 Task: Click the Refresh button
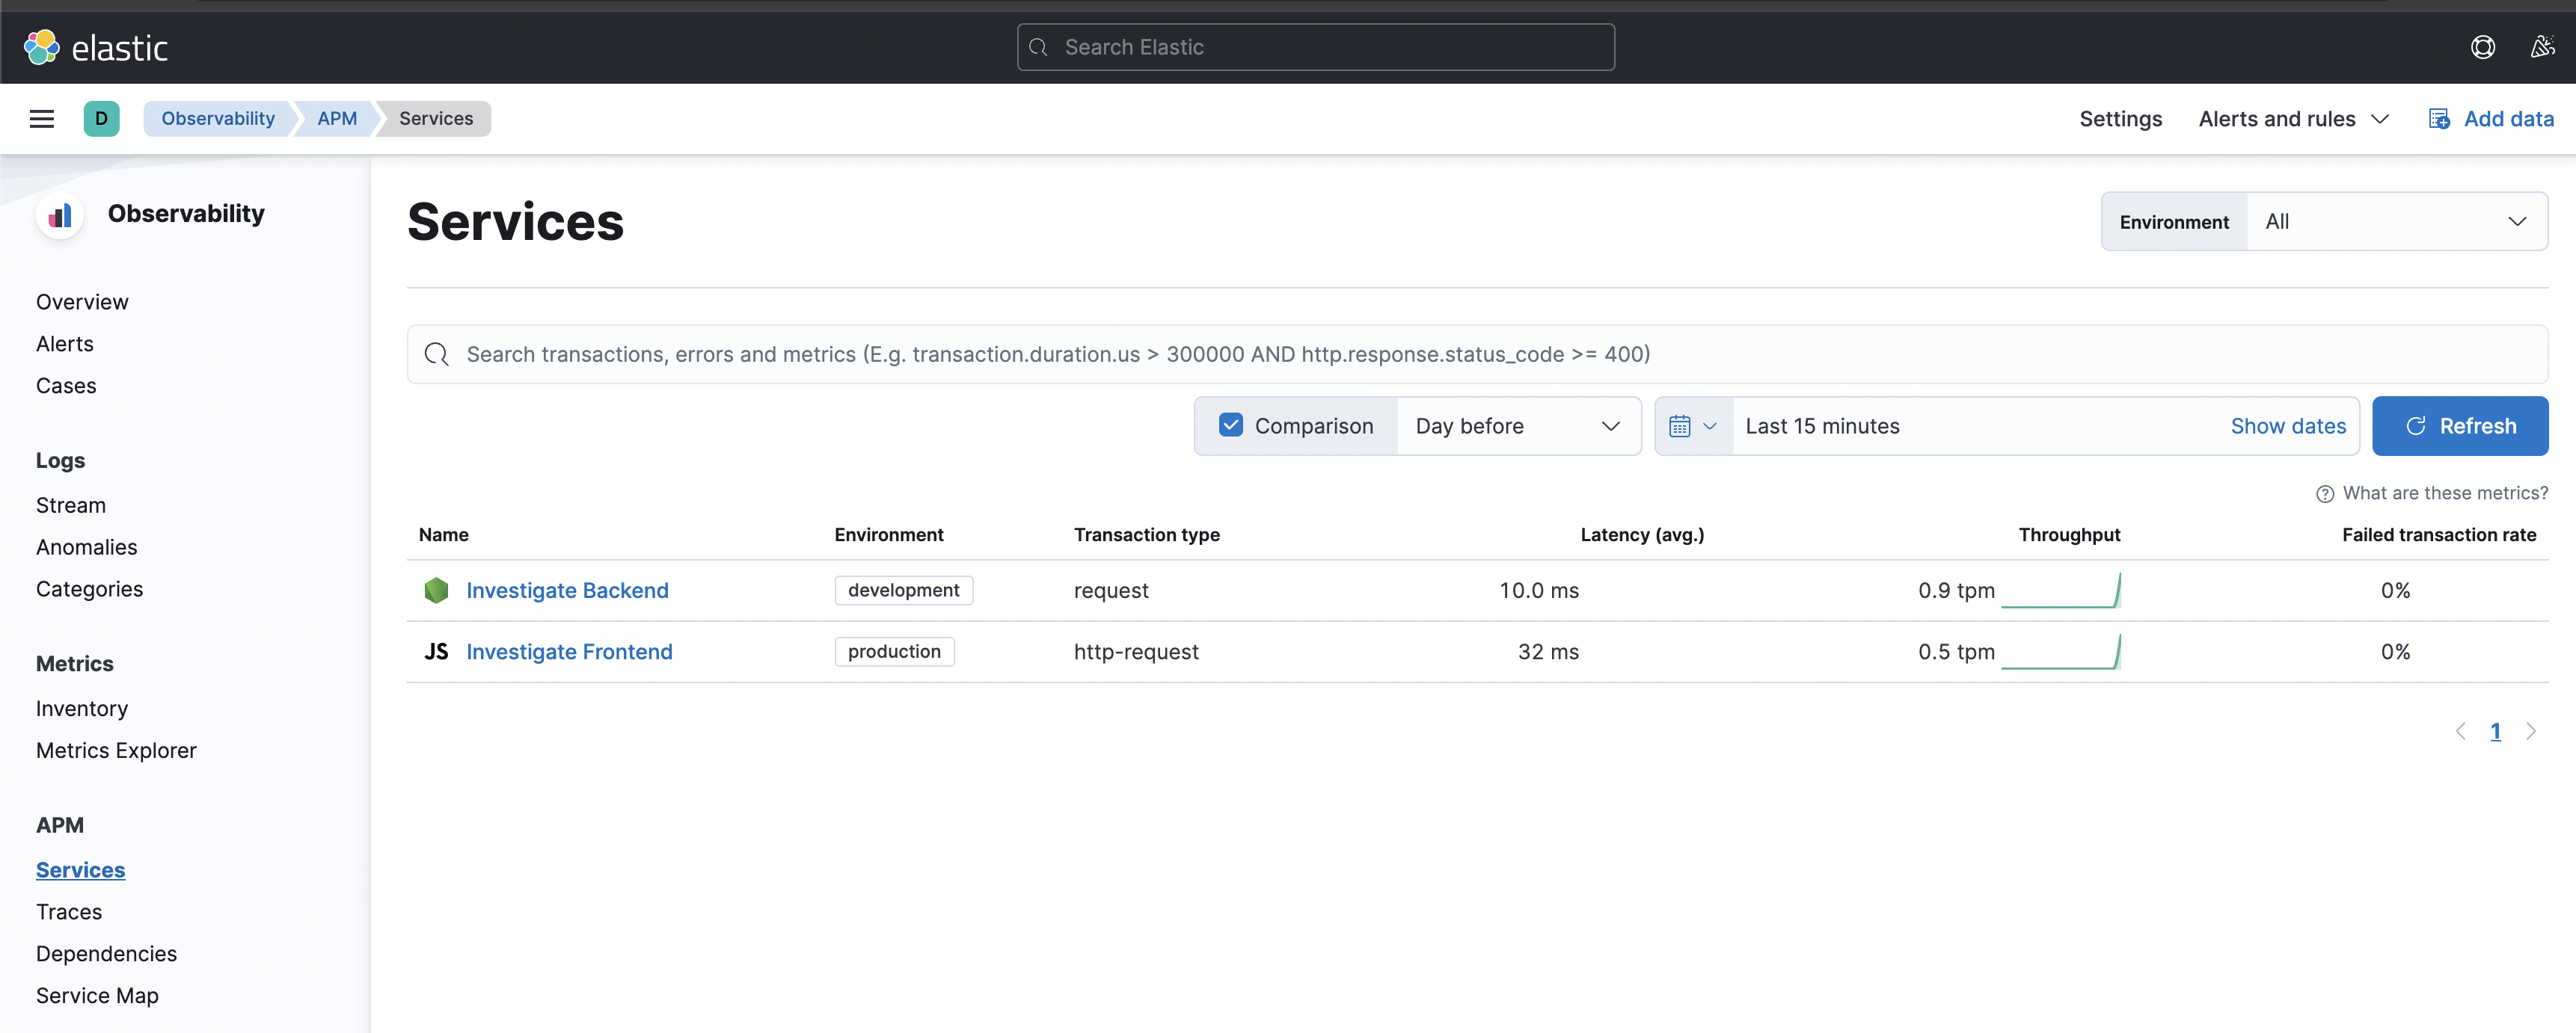pos(2461,425)
